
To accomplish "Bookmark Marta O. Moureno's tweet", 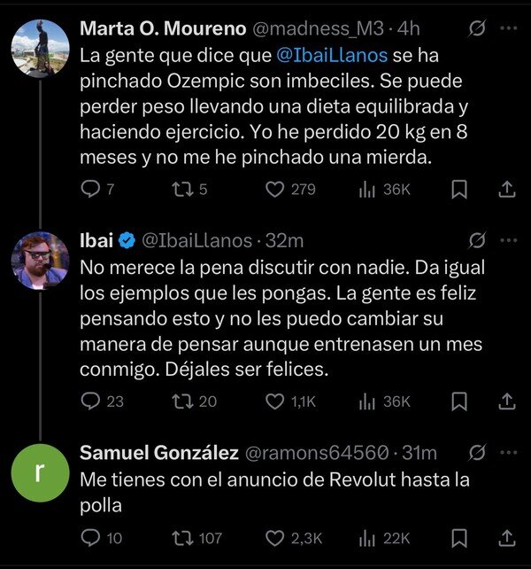I will (459, 189).
